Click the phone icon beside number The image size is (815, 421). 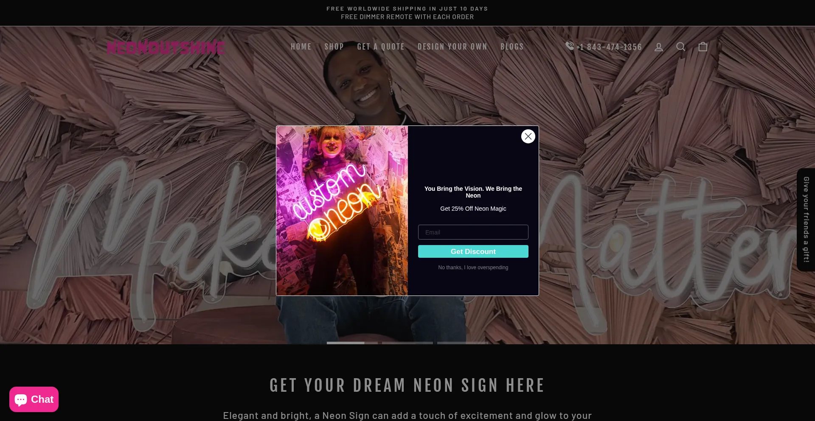pyautogui.click(x=570, y=45)
